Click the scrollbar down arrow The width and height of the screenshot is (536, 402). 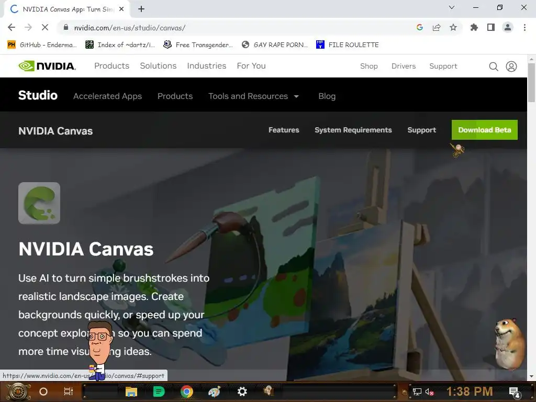pyautogui.click(x=531, y=376)
